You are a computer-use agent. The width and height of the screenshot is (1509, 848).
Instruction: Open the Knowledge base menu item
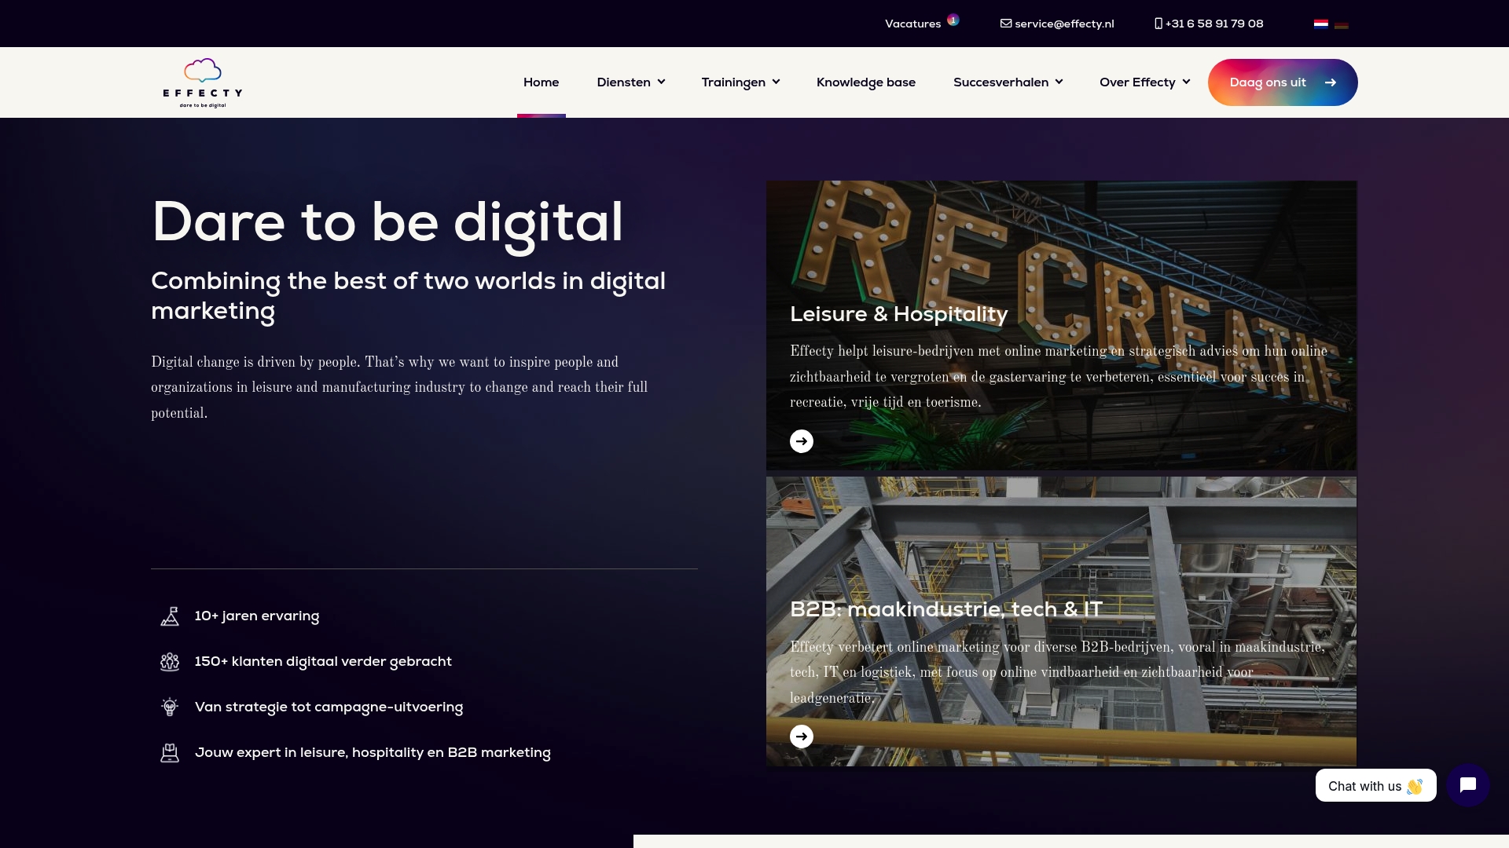point(865,82)
